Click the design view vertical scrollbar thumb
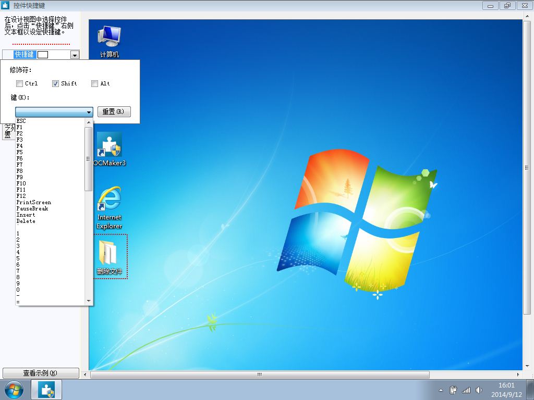The image size is (534, 400). click(527, 167)
